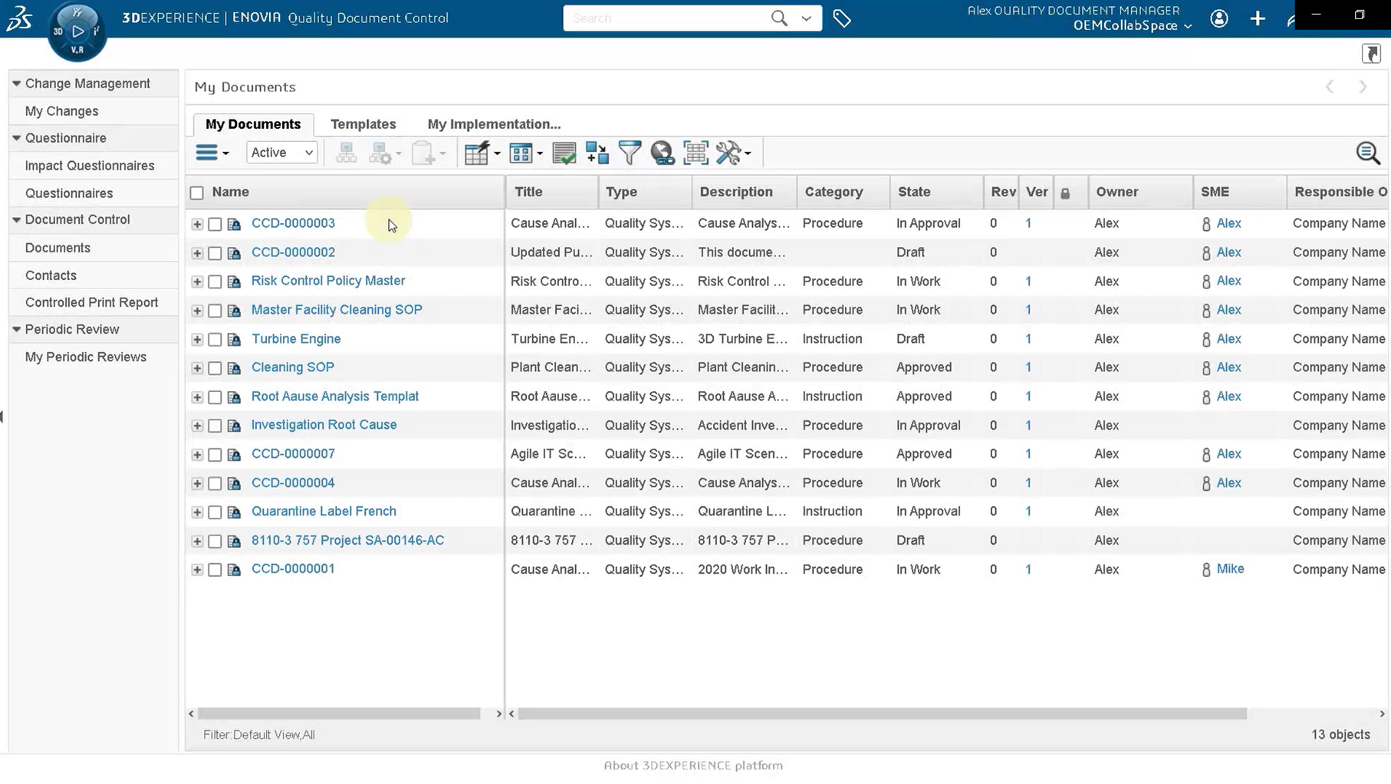The width and height of the screenshot is (1391, 784).
Task: Select the Turbine Engine row checkbox
Action: 215,339
